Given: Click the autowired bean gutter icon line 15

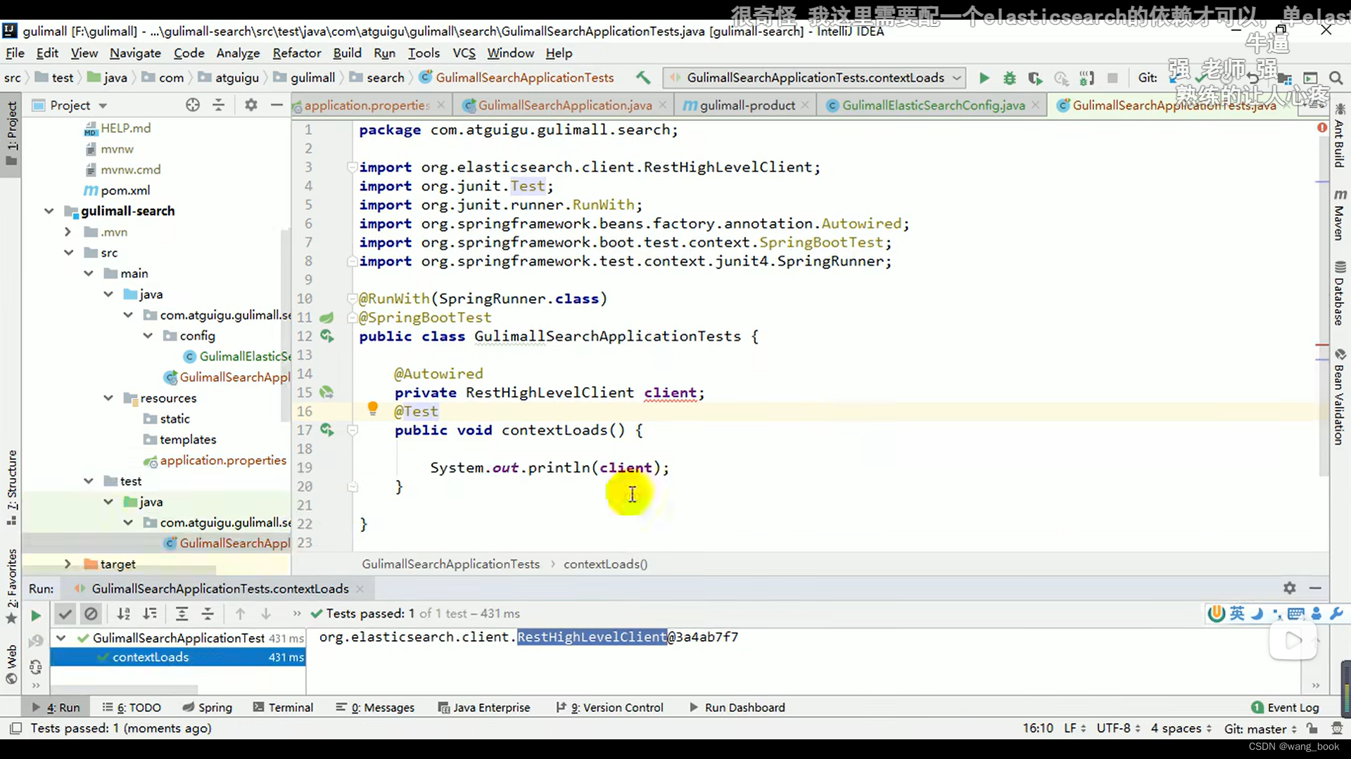Looking at the screenshot, I should (x=326, y=392).
